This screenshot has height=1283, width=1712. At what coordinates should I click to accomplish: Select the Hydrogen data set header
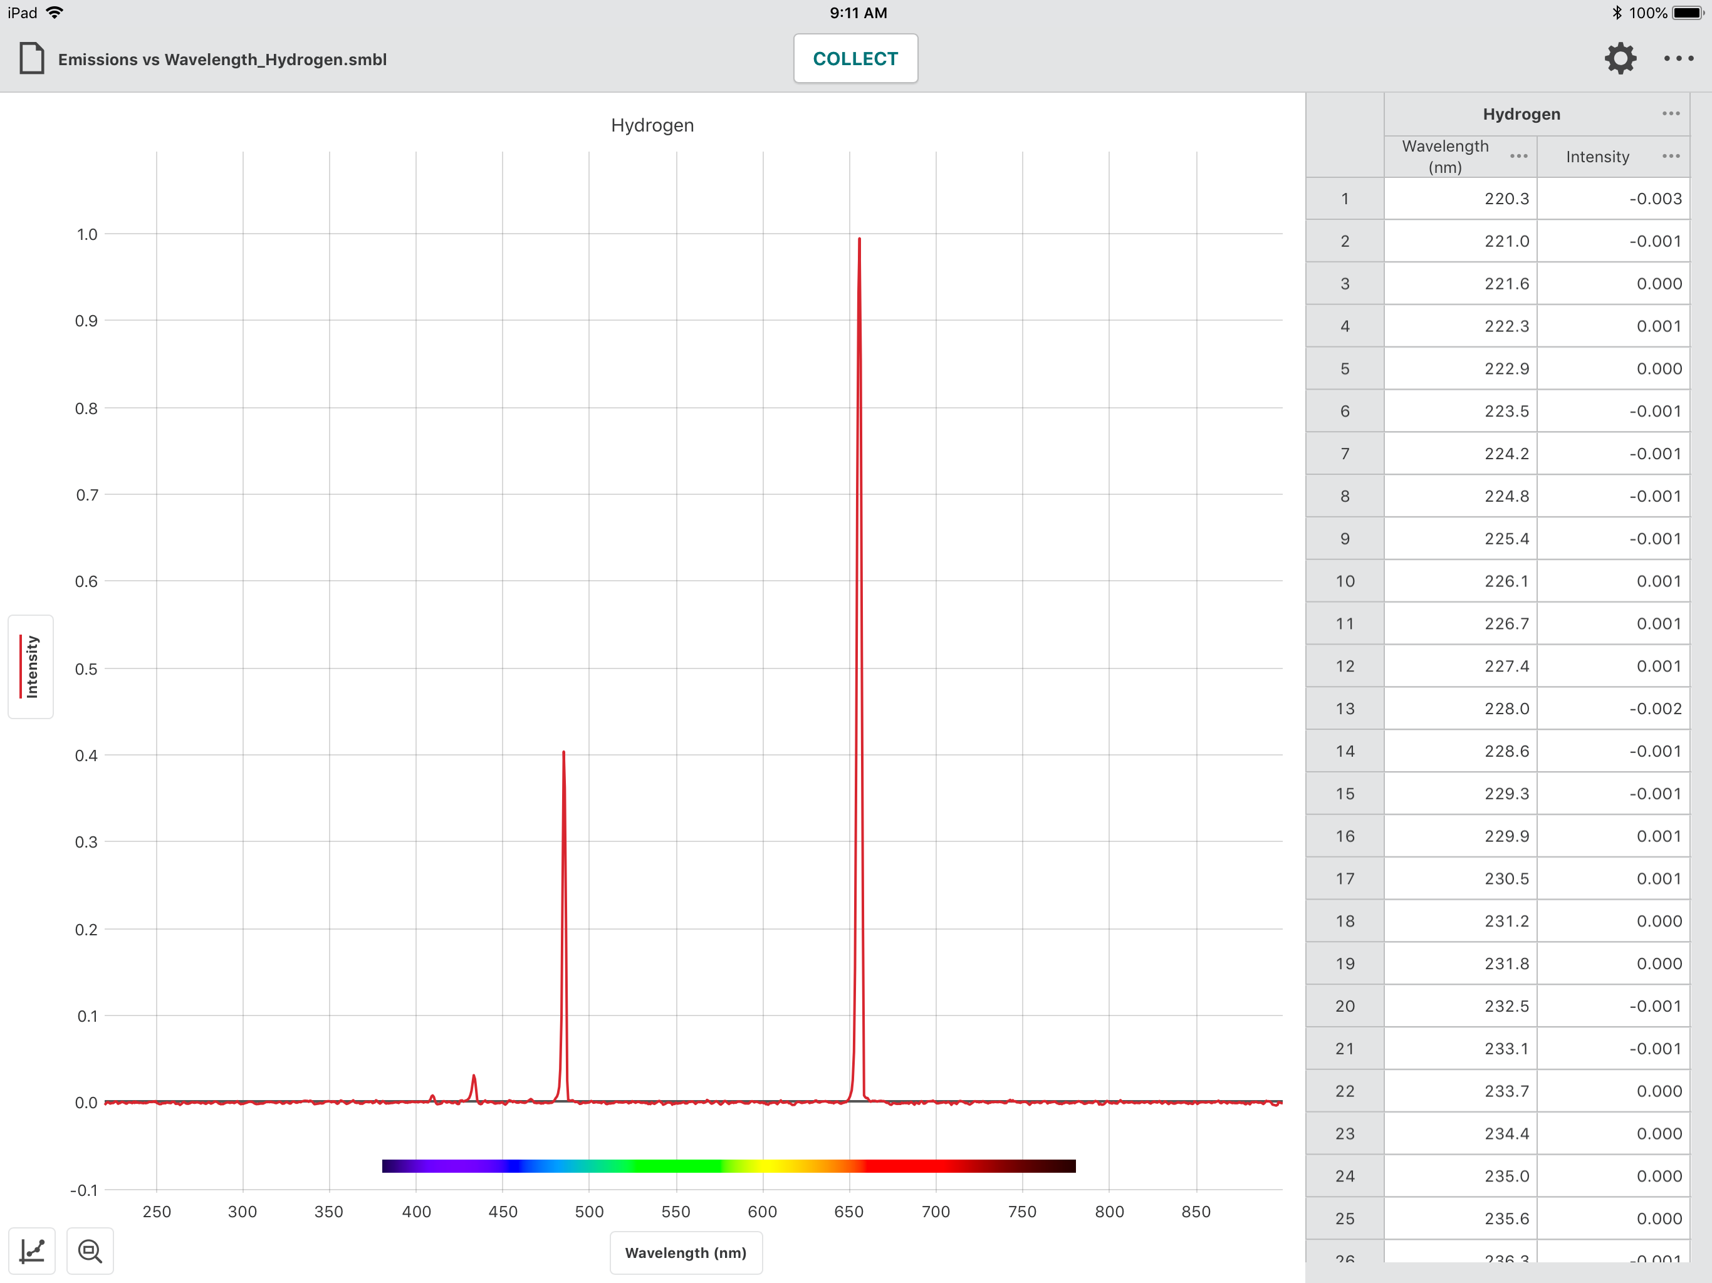(1521, 114)
